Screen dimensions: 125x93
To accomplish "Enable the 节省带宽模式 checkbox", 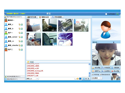I will coord(106,14).
